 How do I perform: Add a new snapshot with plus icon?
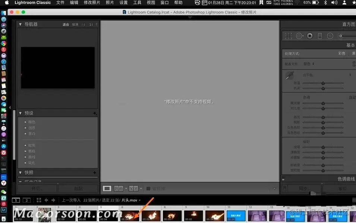95,173
